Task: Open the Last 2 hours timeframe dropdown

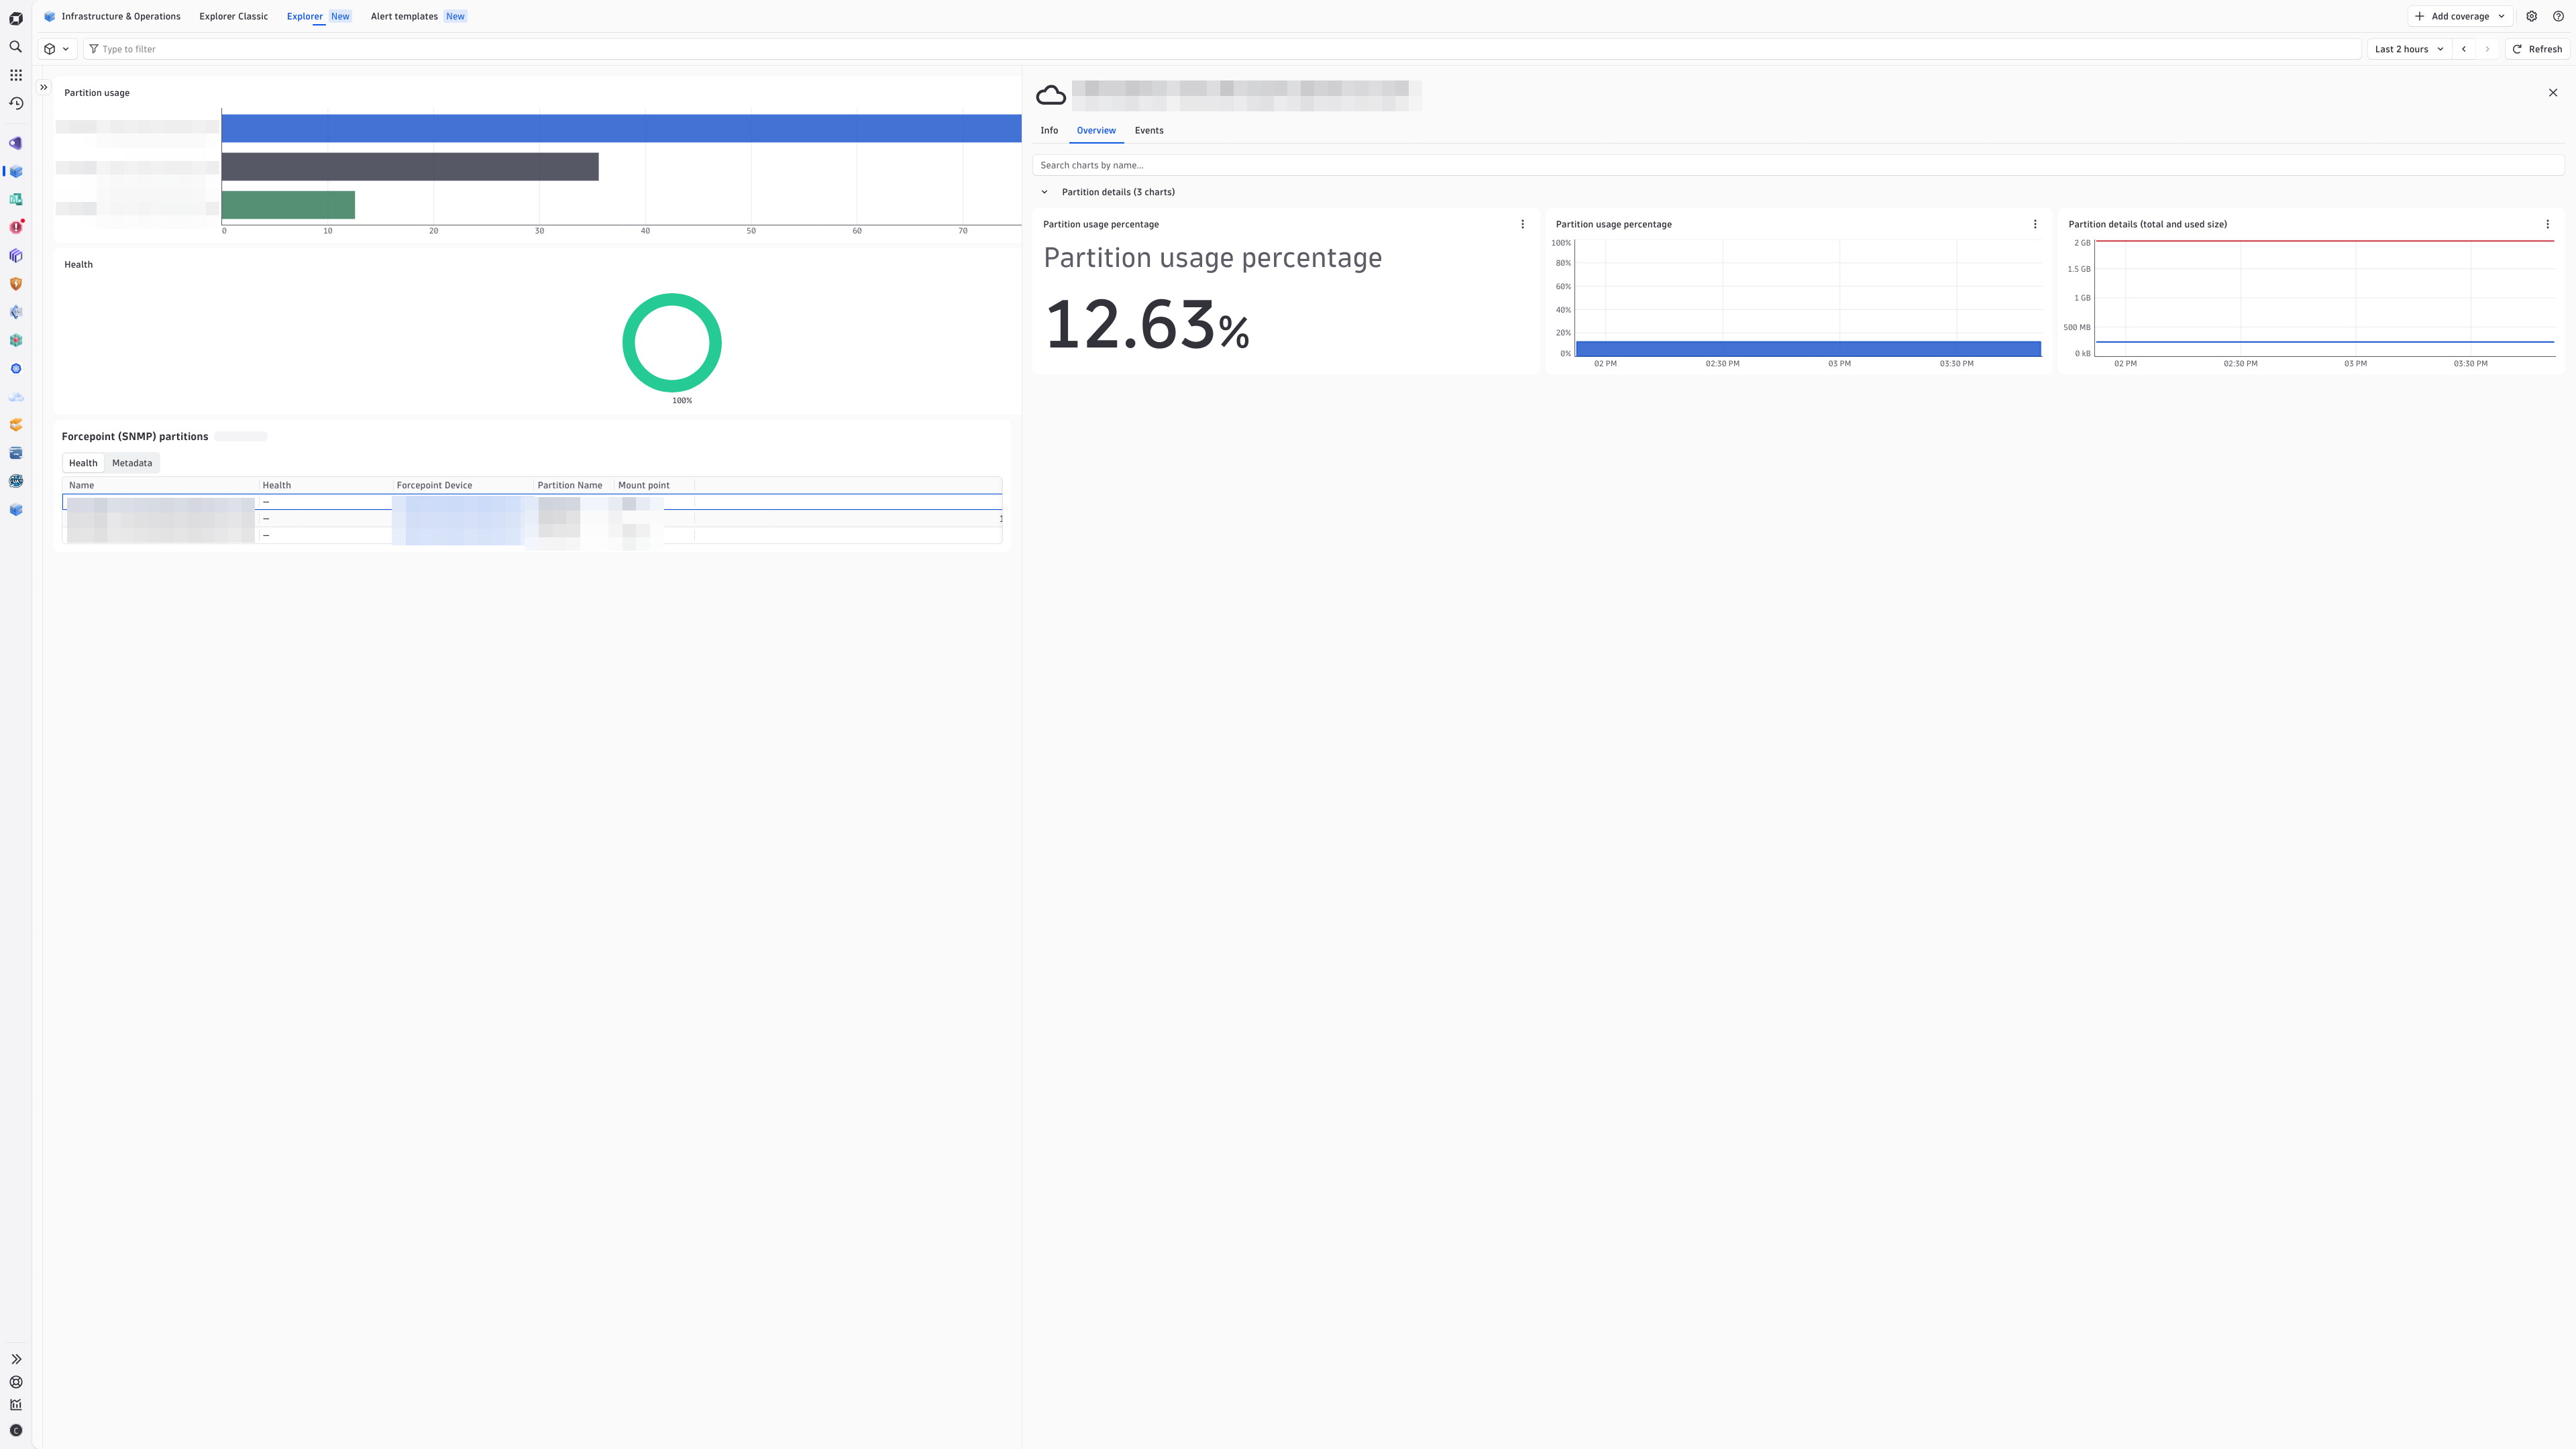Action: coord(2409,49)
